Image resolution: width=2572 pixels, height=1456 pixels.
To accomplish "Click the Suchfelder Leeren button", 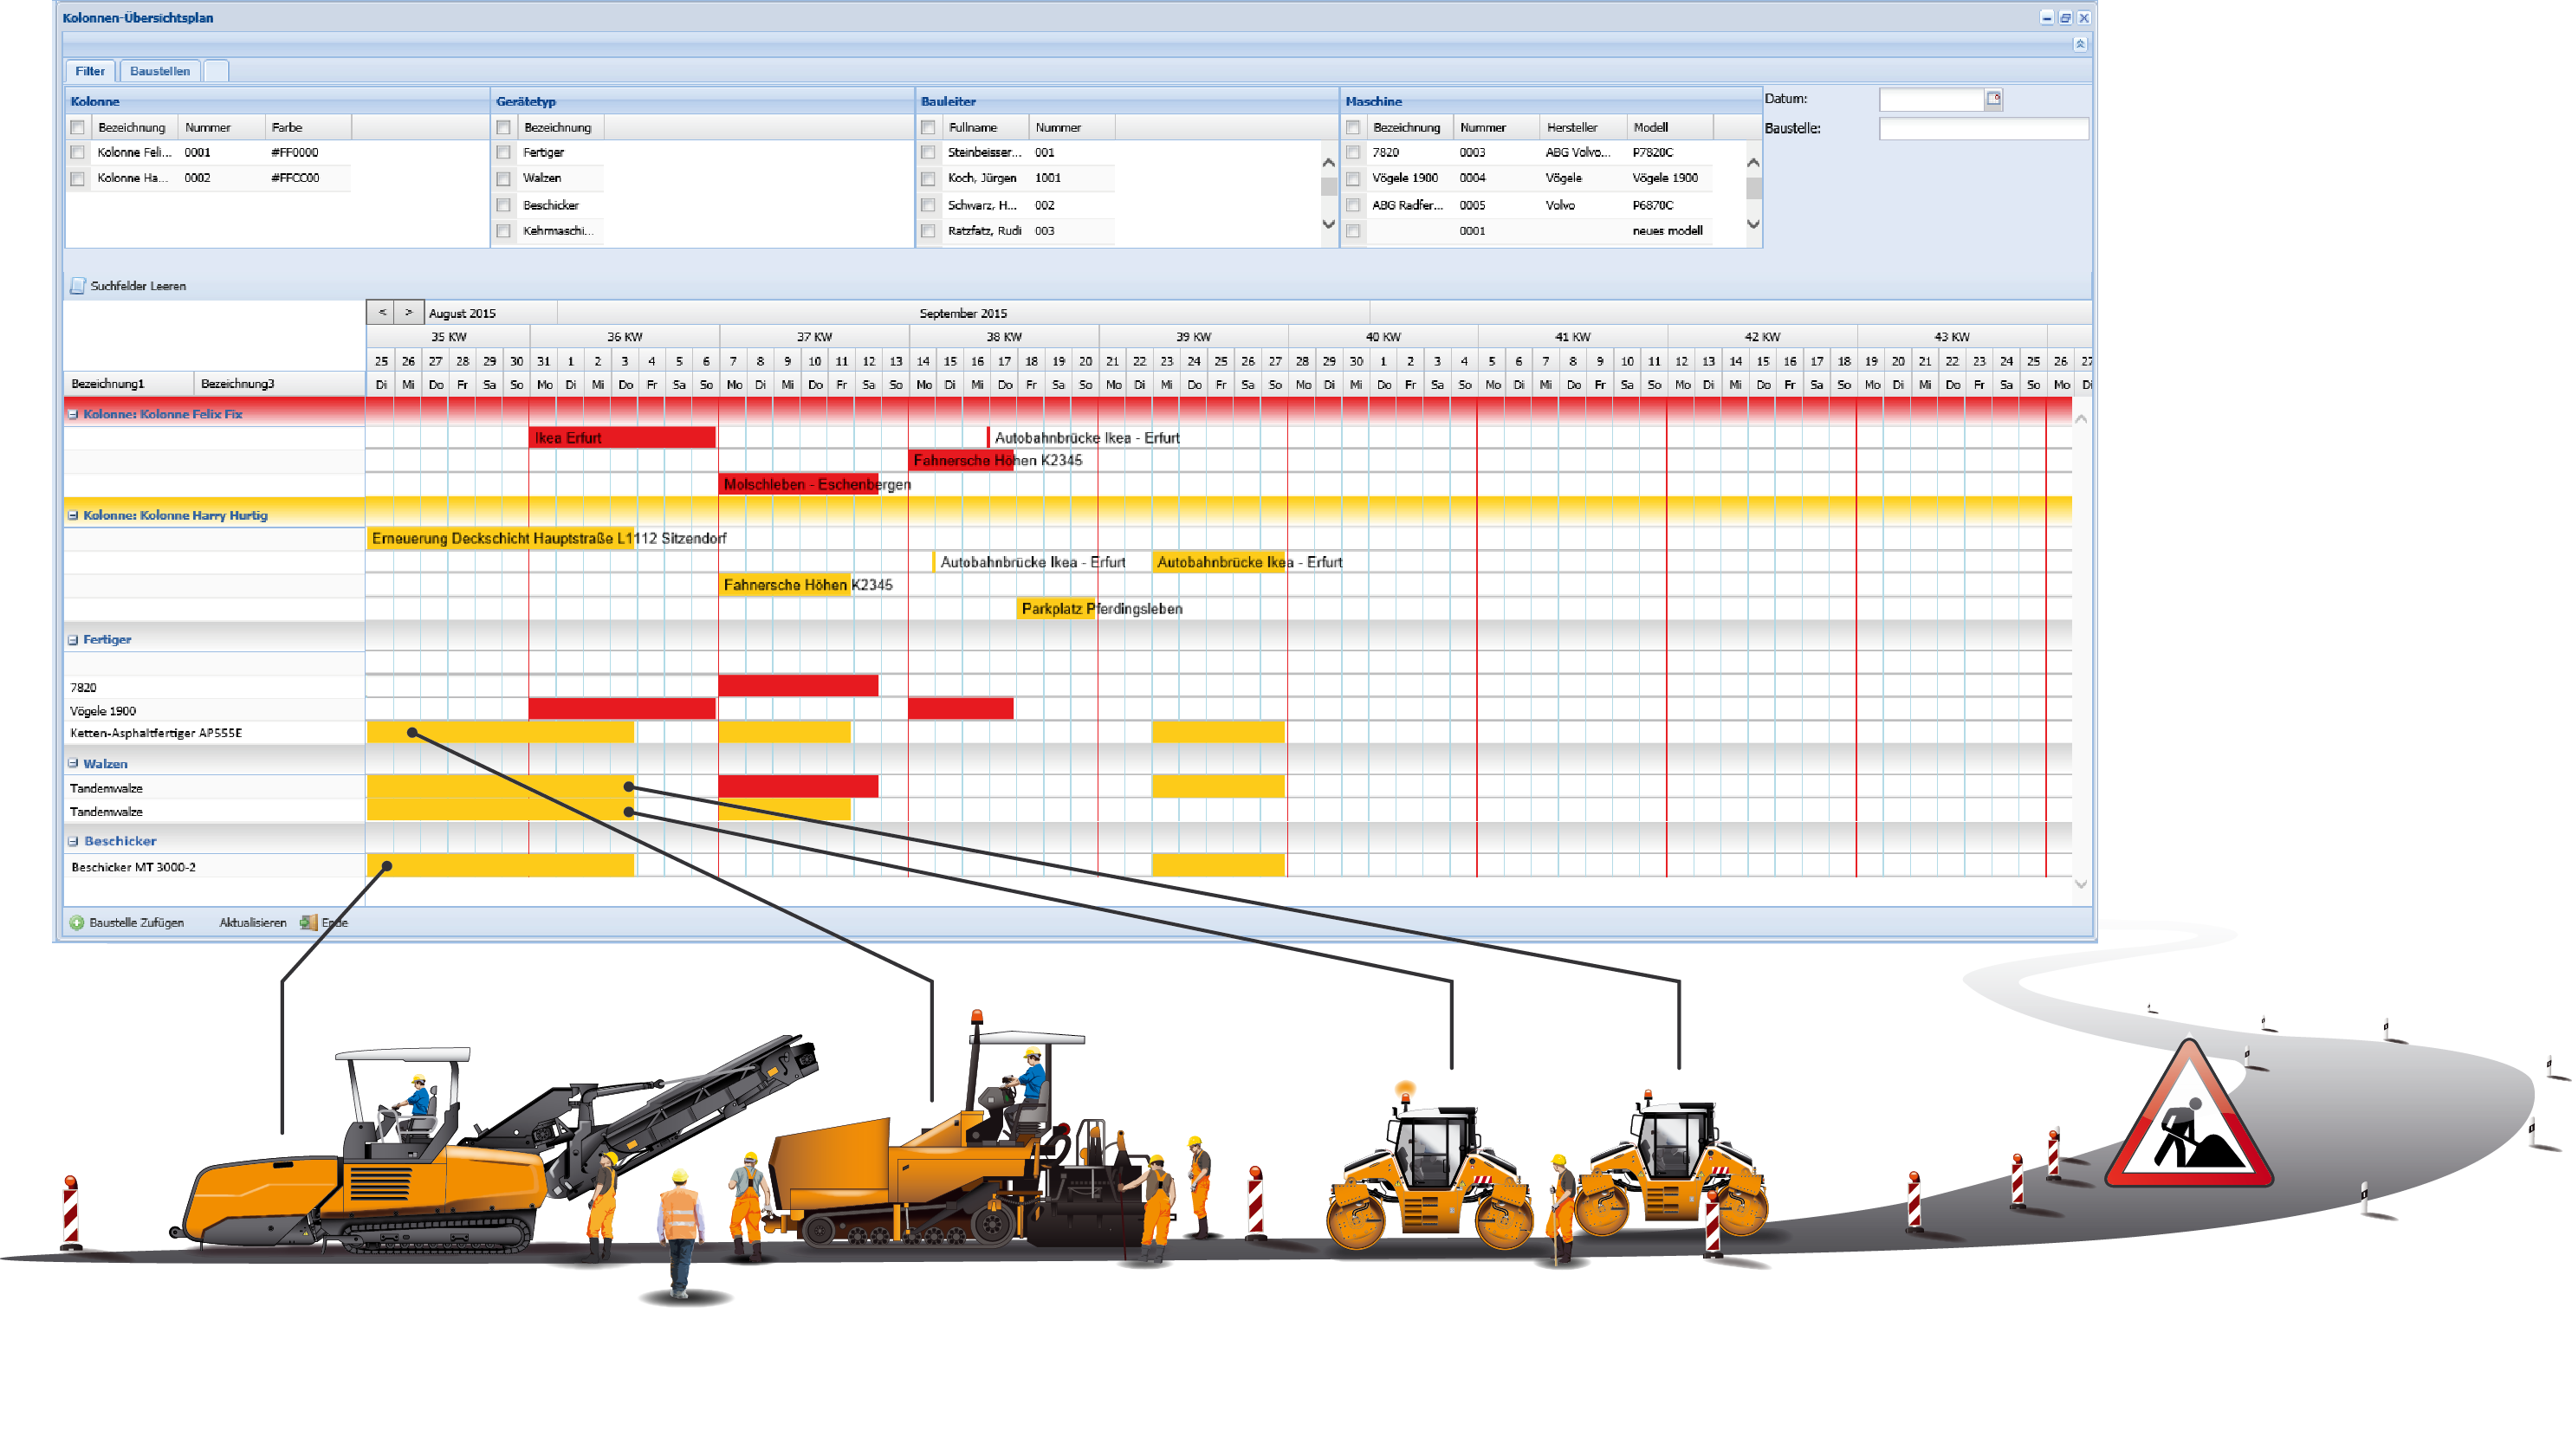I will [137, 286].
